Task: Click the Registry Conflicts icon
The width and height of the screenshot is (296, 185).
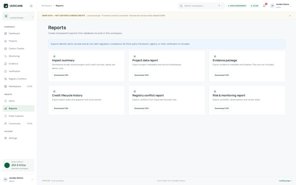Action: [x=6, y=79]
